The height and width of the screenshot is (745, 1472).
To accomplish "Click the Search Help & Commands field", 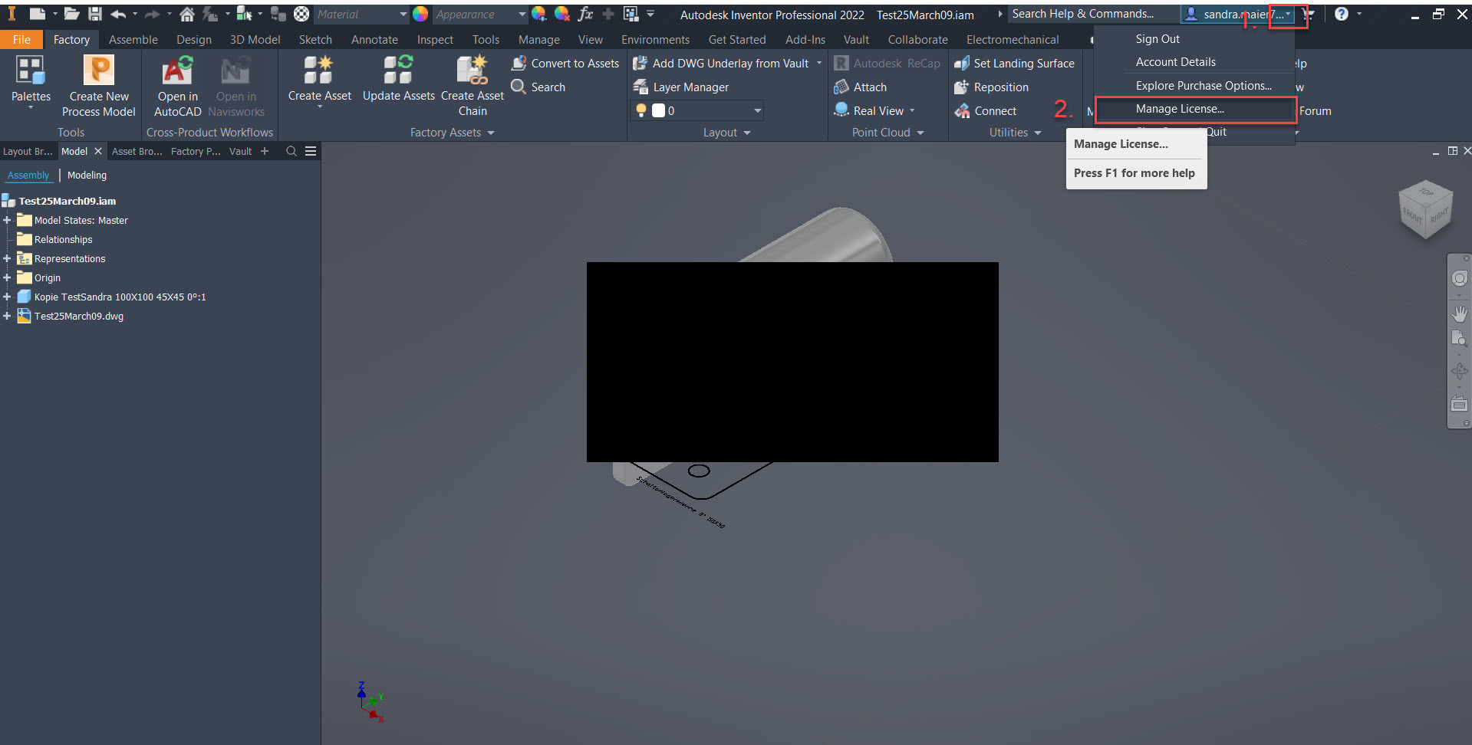I will coord(1092,14).
